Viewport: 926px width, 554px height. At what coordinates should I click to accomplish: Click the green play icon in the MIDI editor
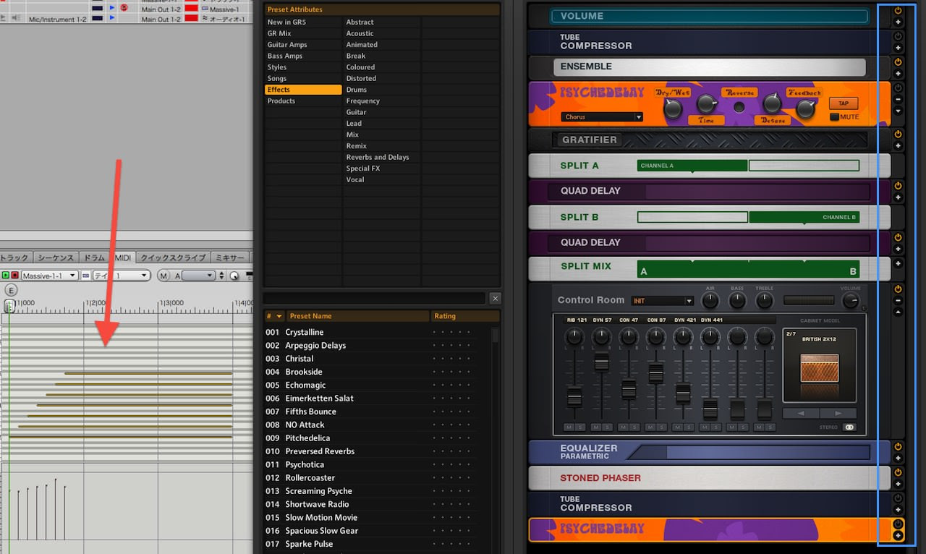coord(5,276)
